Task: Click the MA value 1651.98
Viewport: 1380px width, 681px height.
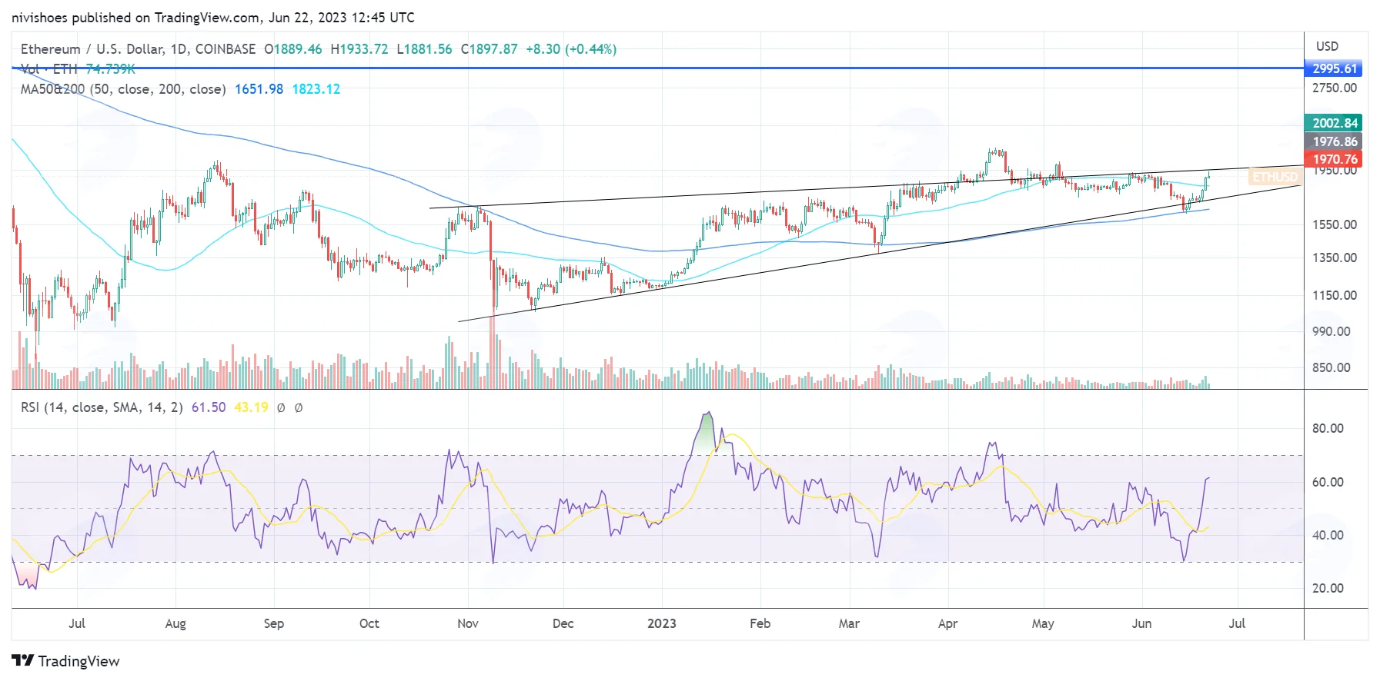Action: point(259,89)
